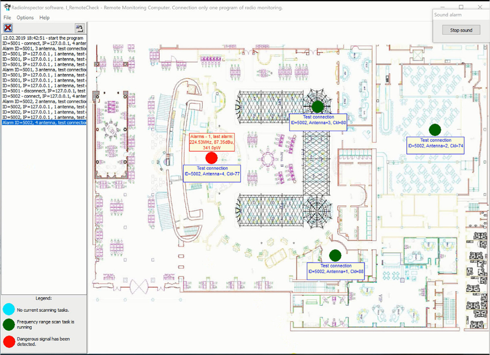Select the 'start the program' log entry
The height and width of the screenshot is (355, 490).
click(x=43, y=38)
